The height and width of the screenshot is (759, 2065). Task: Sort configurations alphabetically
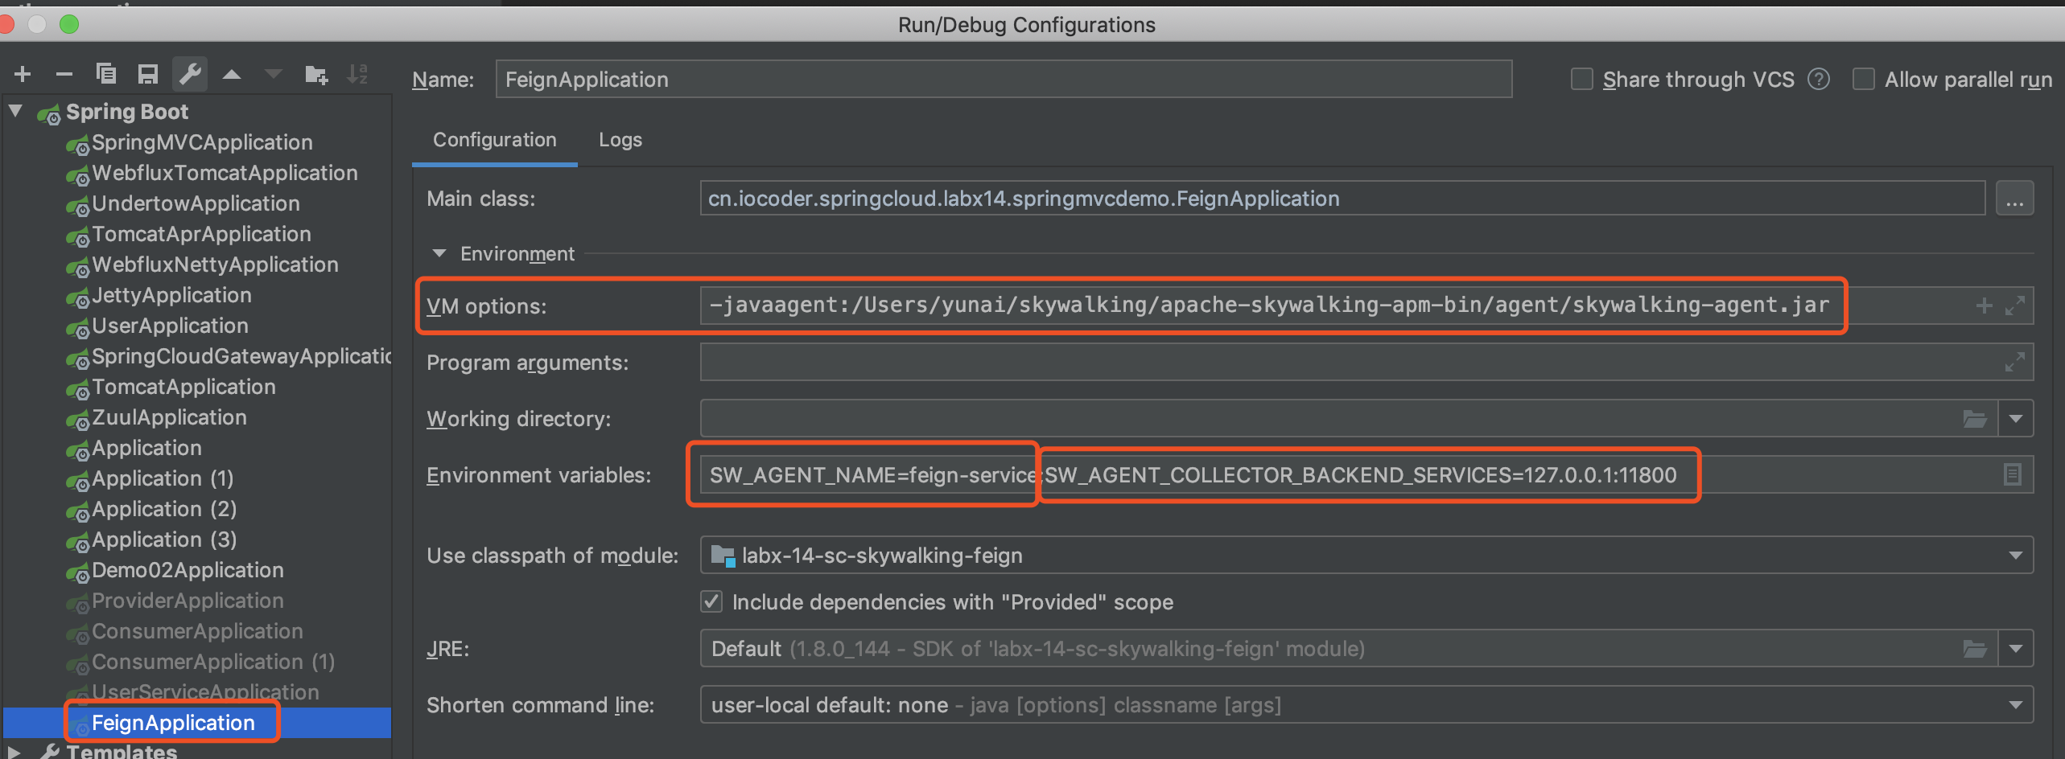[x=357, y=75]
